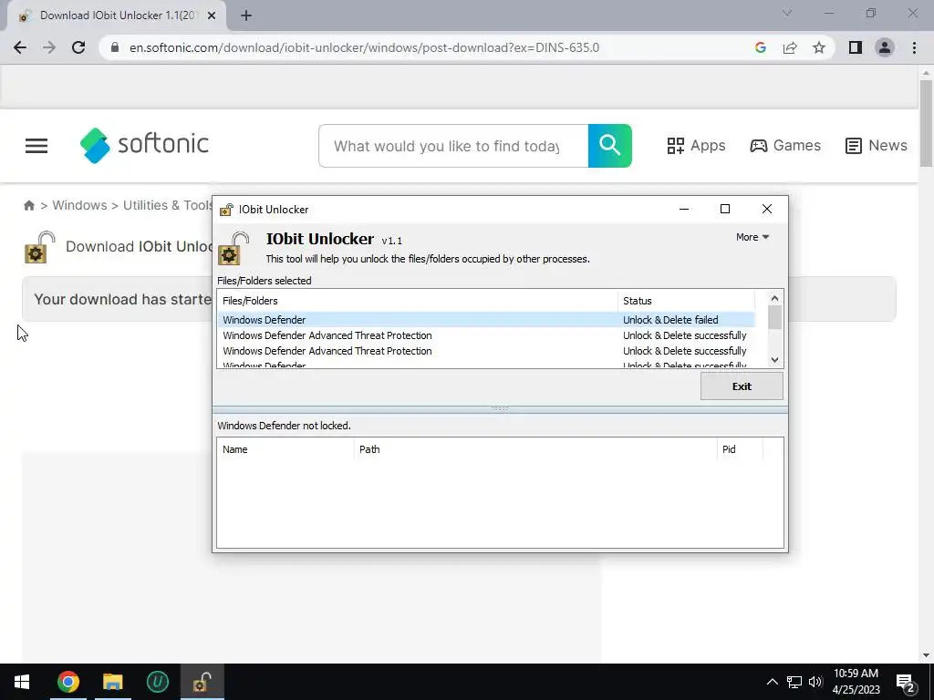The height and width of the screenshot is (700, 934).
Task: Open the Windows Start menu
Action: click(22, 682)
